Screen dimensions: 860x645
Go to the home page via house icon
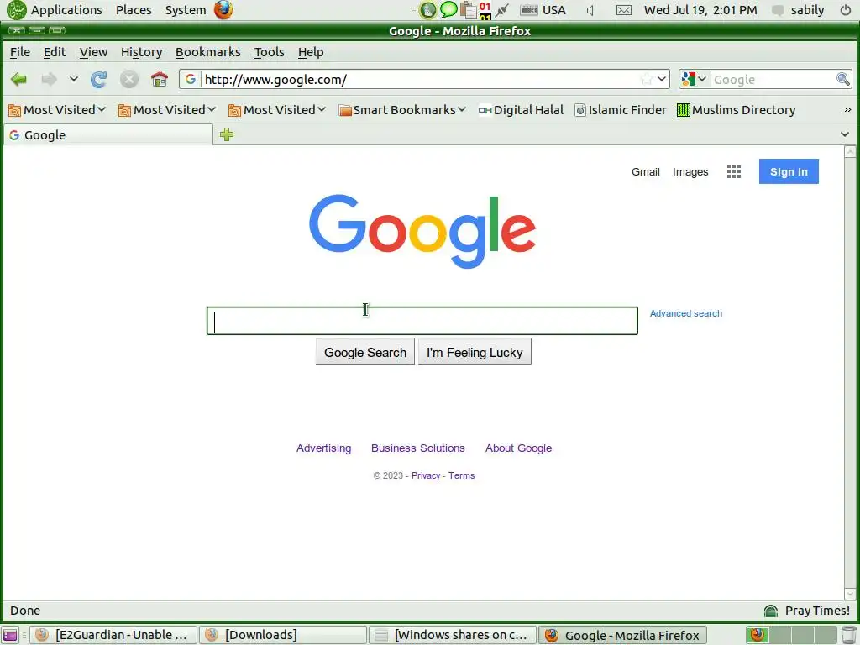[x=160, y=79]
